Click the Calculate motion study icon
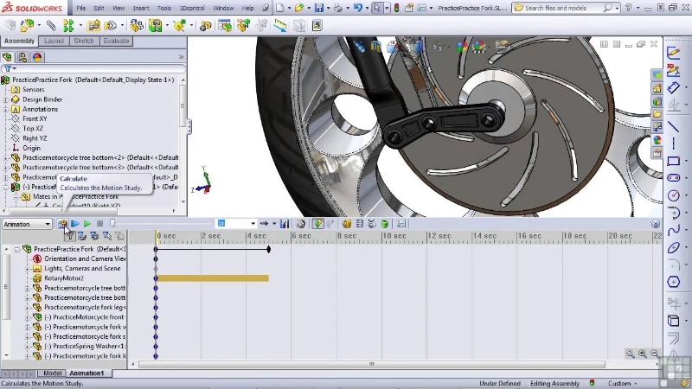The width and height of the screenshot is (692, 389). (64, 224)
